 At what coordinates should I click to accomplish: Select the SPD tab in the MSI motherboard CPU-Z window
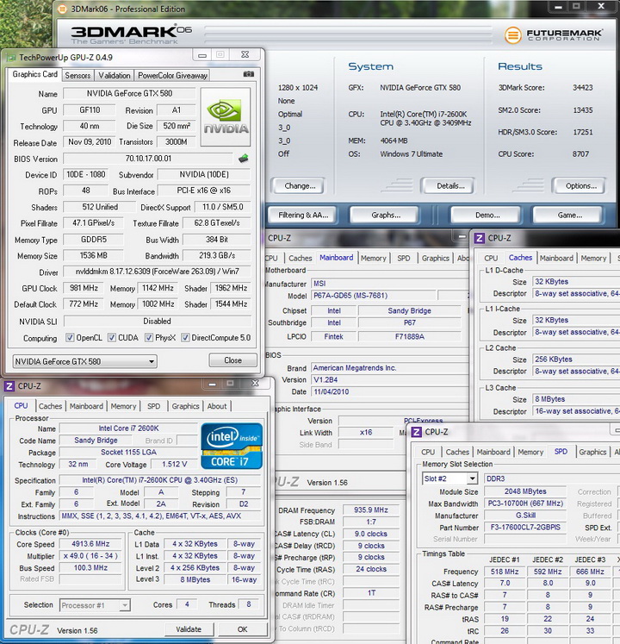point(403,259)
